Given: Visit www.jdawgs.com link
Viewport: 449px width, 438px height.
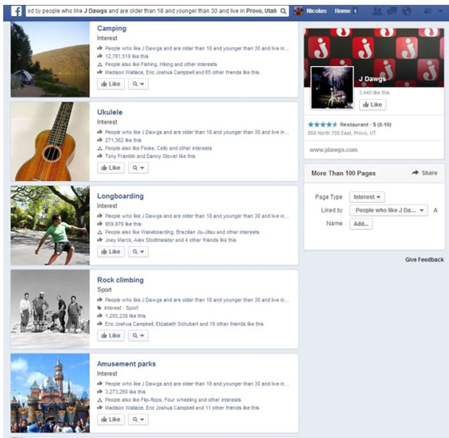Looking at the screenshot, I should (333, 150).
